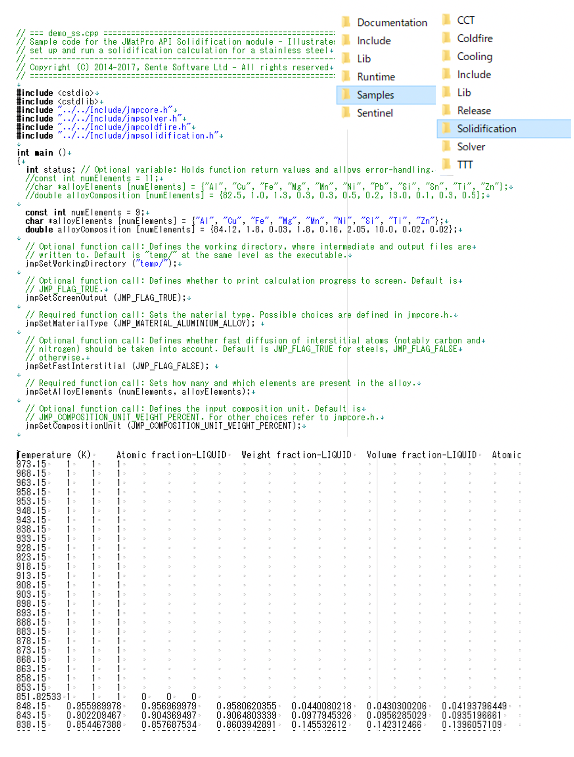Select the Solidification folder label
This screenshot has width=574, height=757.
tap(486, 128)
